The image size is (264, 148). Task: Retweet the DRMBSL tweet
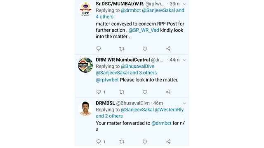click(122, 141)
